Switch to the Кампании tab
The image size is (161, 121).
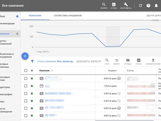click(35, 16)
